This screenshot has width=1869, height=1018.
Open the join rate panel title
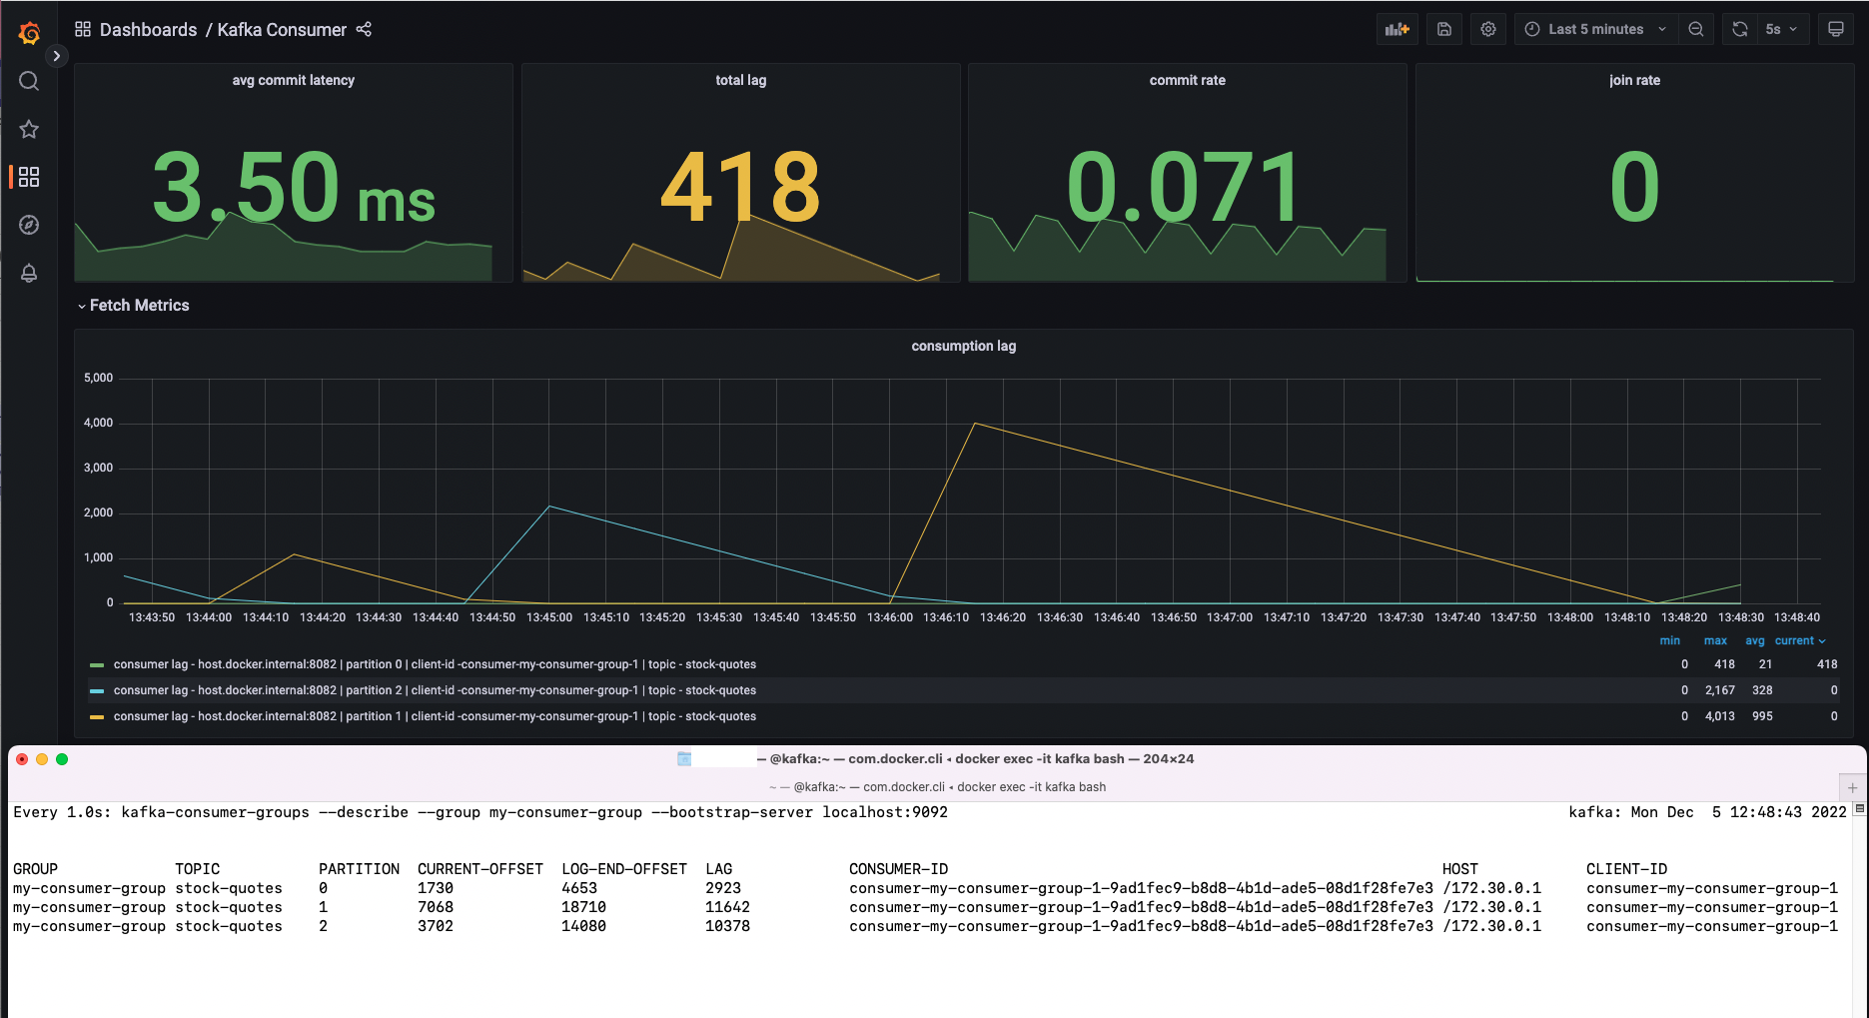point(1635,80)
